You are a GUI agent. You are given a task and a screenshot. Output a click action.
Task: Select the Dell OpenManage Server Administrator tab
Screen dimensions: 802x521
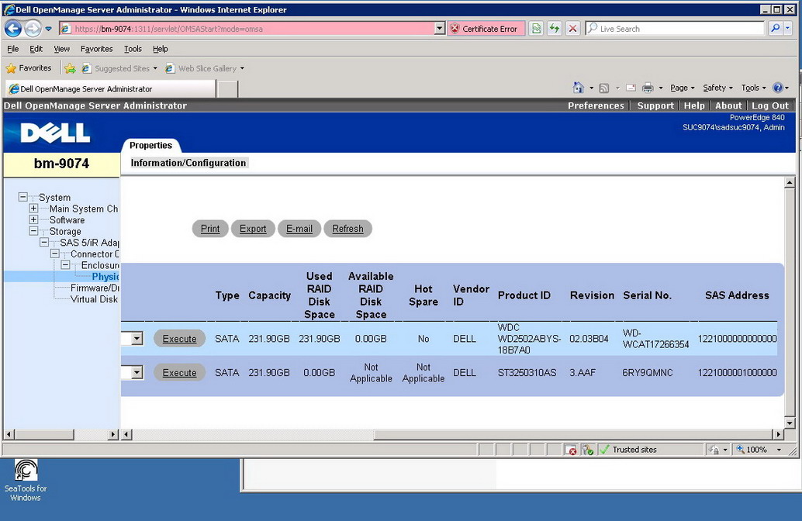click(110, 89)
